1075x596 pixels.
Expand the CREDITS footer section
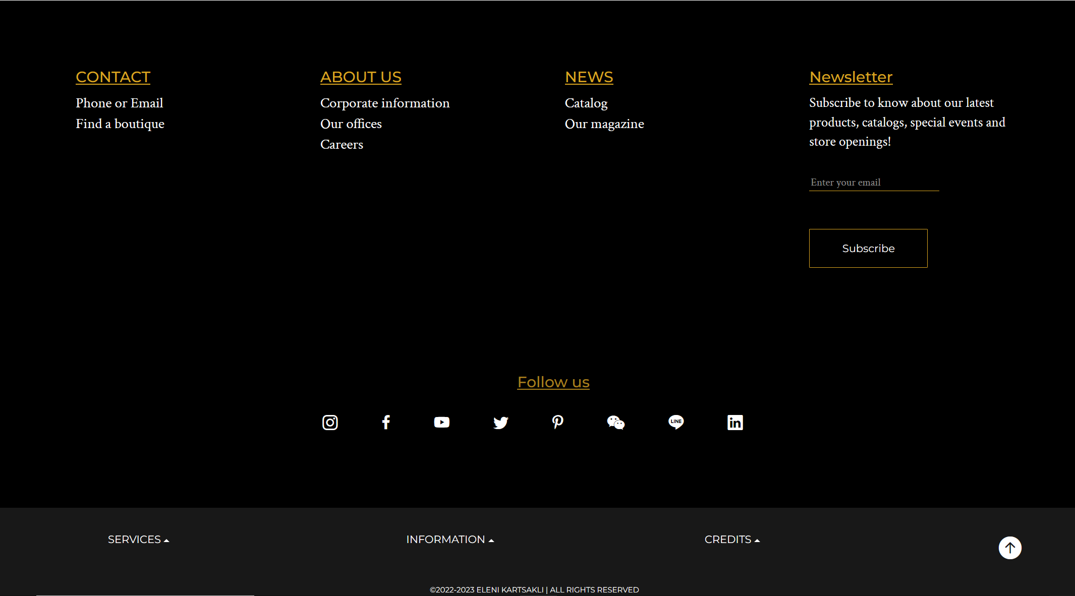(731, 540)
